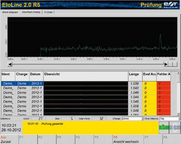Click the F5 function key button

point(103,139)
